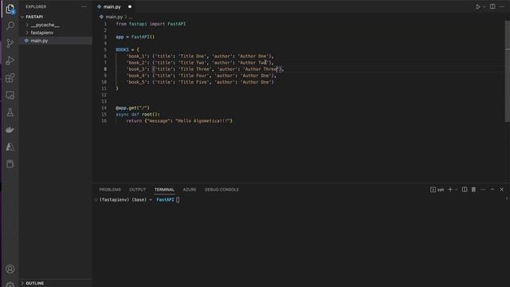Image resolution: width=510 pixels, height=287 pixels.
Task: Click the @app.get("/") decorator line
Action: (132, 108)
